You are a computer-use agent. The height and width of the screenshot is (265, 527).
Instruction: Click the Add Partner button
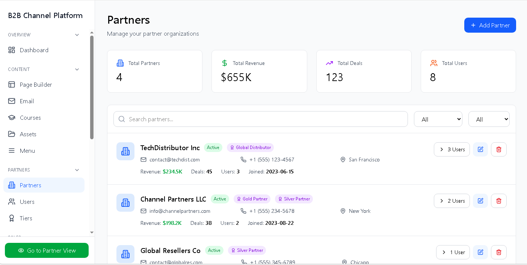click(x=490, y=25)
